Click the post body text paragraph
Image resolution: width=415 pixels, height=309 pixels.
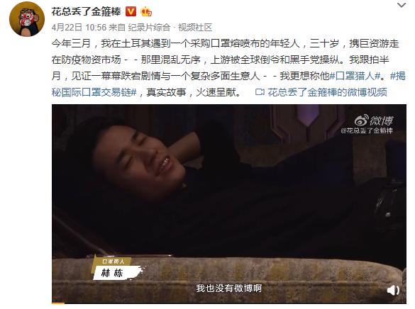(x=228, y=67)
